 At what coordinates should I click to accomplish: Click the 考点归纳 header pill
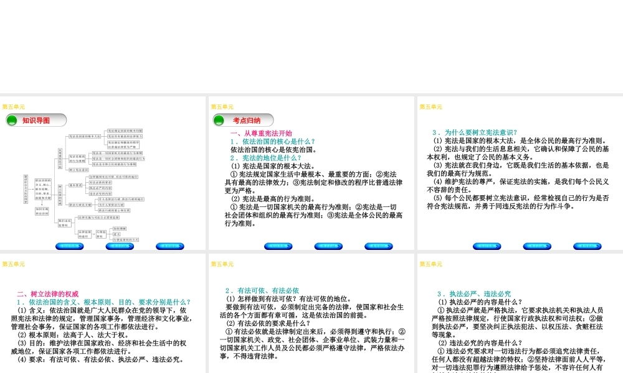(x=243, y=120)
